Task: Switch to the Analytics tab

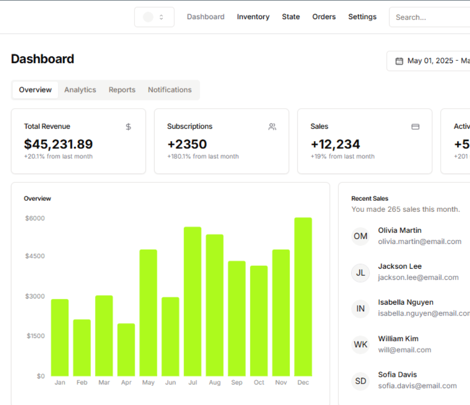Action: coord(80,90)
